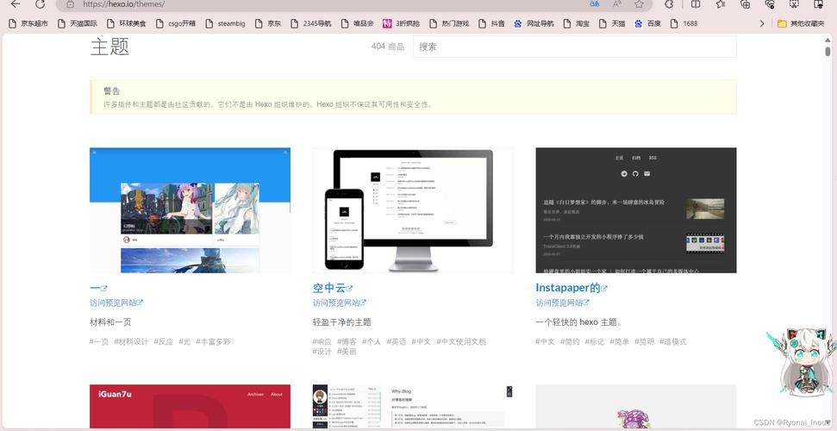Open the 唯品会 bookmark
The width and height of the screenshot is (837, 431).
coord(357,23)
